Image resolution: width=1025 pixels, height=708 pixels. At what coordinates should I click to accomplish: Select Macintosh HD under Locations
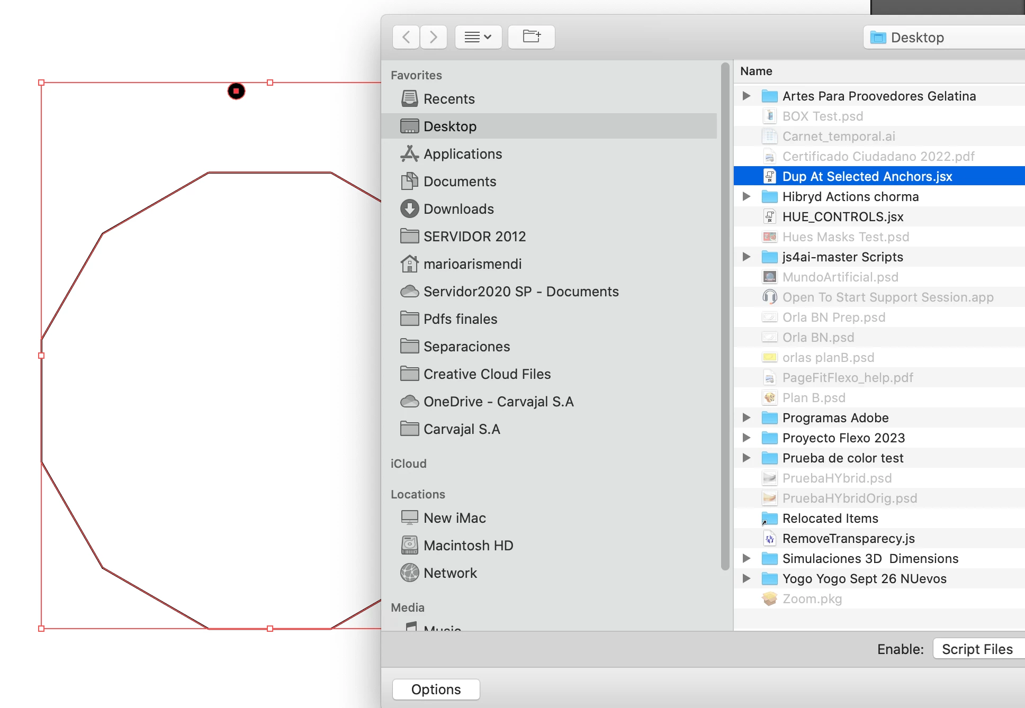(x=467, y=546)
